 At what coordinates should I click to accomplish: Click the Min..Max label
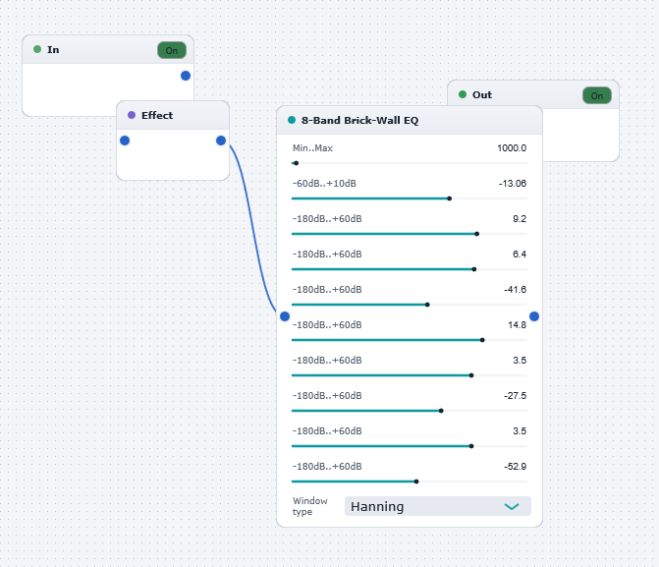click(312, 148)
